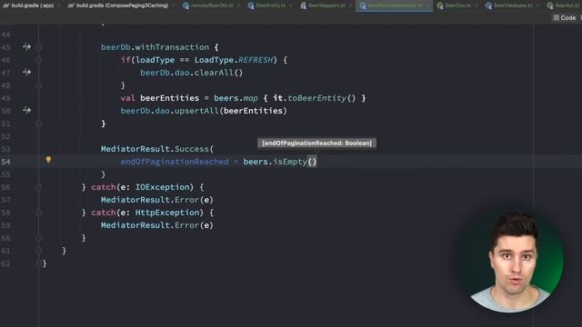Click line number 59 in the gutter

click(6, 225)
